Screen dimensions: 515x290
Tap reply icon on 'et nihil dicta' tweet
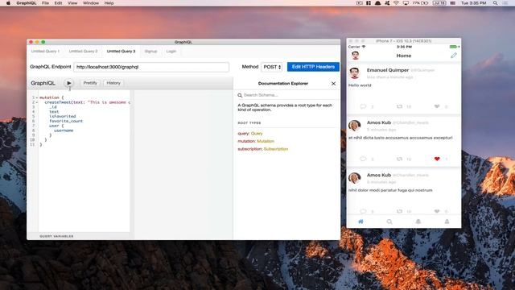pos(363,159)
